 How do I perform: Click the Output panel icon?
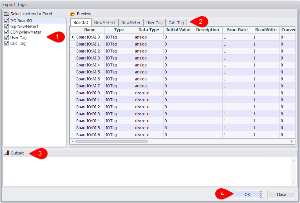(x=6, y=153)
